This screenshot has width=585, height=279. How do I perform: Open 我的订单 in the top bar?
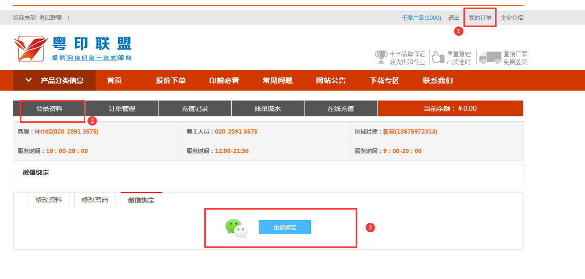480,18
